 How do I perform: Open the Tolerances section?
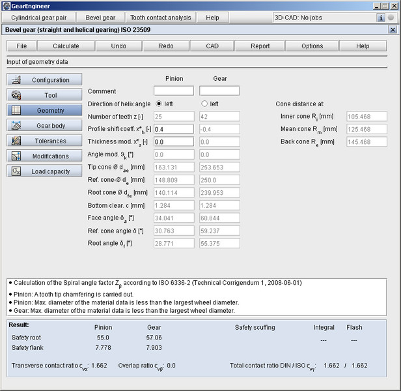pos(45,141)
